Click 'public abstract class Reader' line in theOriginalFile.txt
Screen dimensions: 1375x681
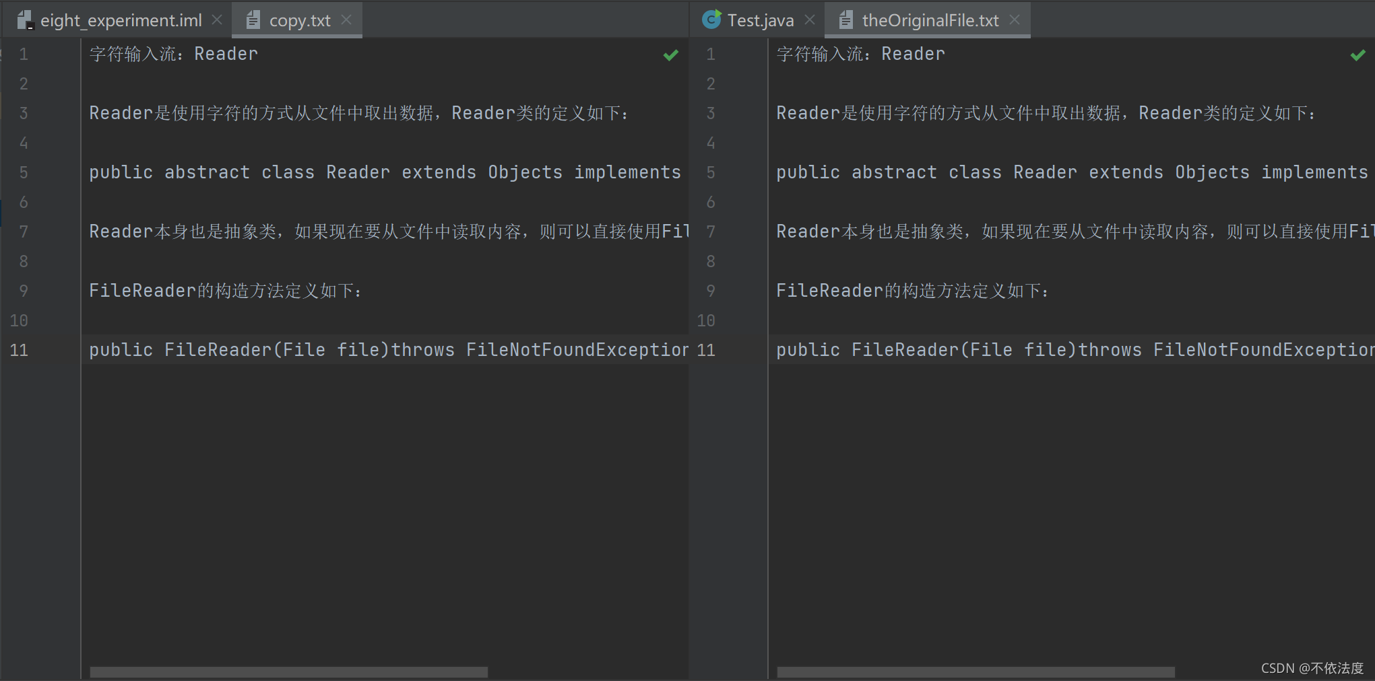(x=1073, y=172)
